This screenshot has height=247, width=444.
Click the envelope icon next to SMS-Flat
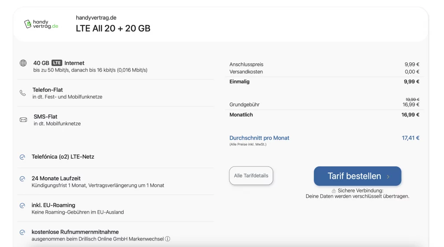[x=23, y=120]
